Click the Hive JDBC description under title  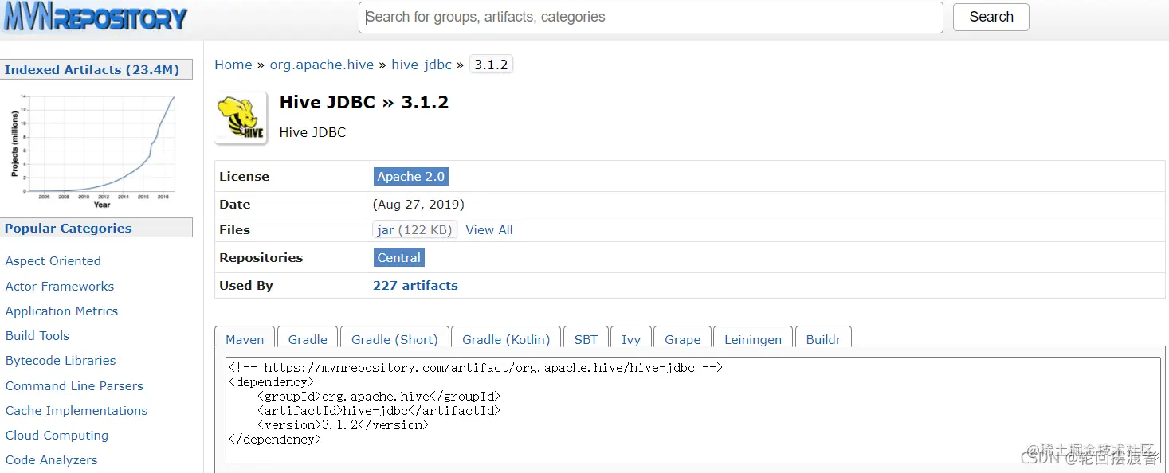[312, 132]
